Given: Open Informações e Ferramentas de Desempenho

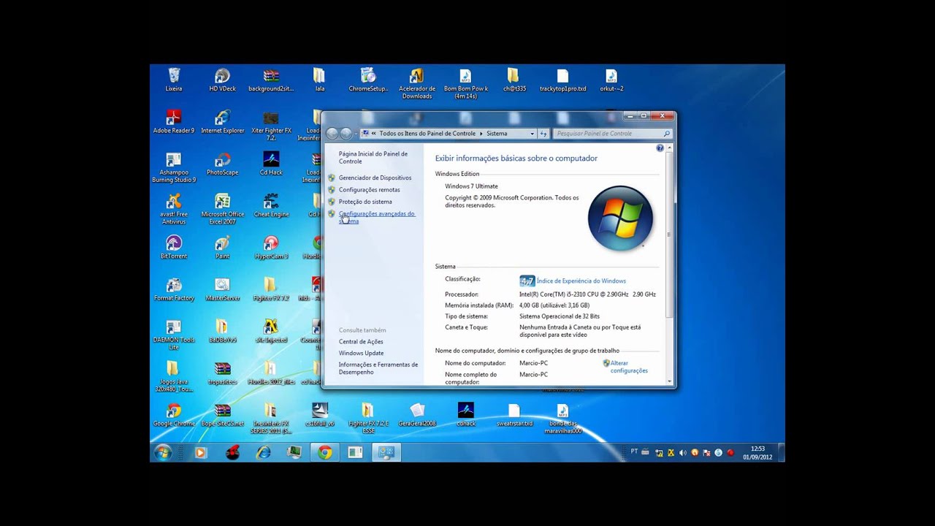Looking at the screenshot, I should [x=378, y=368].
